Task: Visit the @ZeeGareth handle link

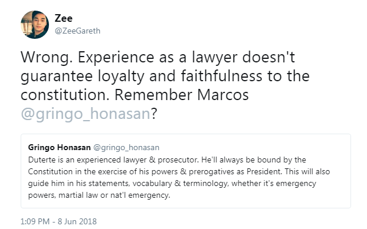Action: [x=77, y=31]
